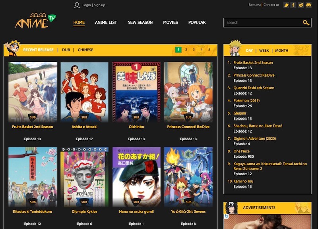318x229 pixels.
Task: Open the Login link
Action: pyautogui.click(x=87, y=5)
